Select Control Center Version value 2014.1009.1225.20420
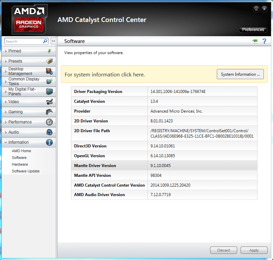 click(x=170, y=185)
